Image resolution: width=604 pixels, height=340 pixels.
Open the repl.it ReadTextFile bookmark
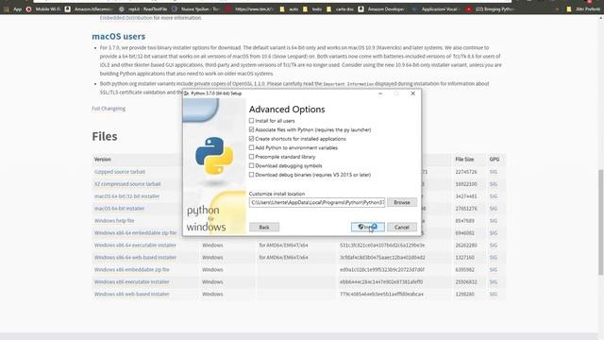click(x=143, y=8)
